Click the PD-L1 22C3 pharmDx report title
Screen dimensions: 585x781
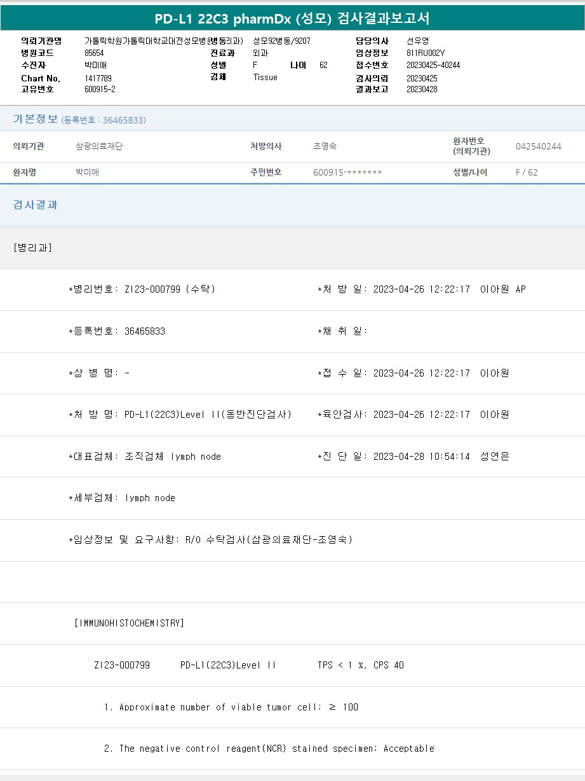tap(292, 18)
